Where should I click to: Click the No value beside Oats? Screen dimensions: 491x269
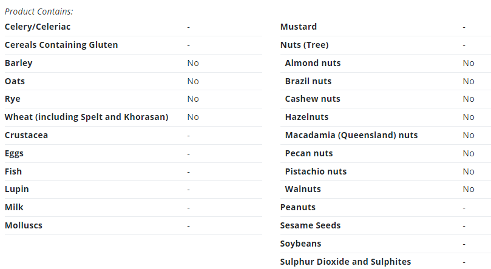coord(193,81)
